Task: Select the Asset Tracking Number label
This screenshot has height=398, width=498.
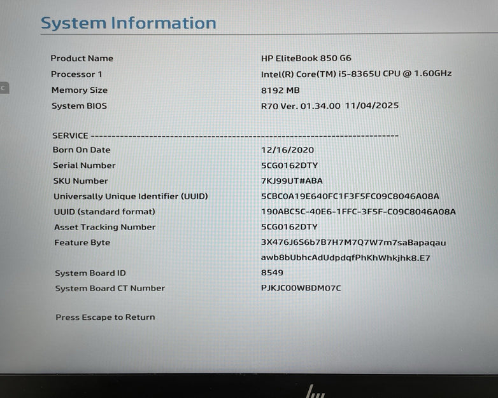Action: coord(105,227)
